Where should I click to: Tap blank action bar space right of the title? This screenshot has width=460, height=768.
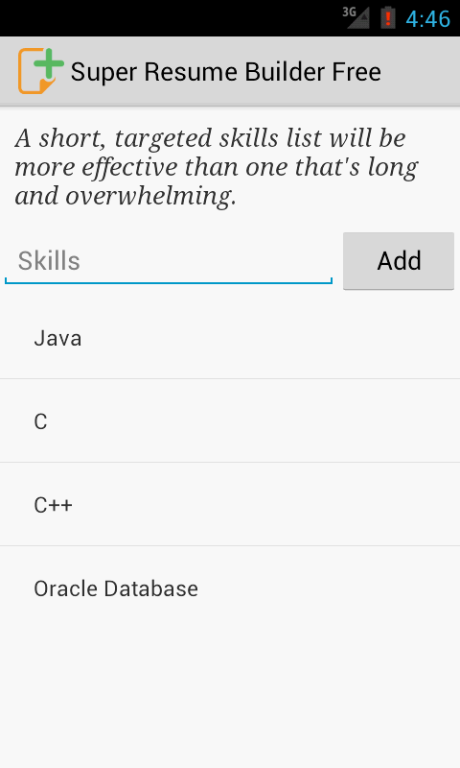[x=421, y=71]
